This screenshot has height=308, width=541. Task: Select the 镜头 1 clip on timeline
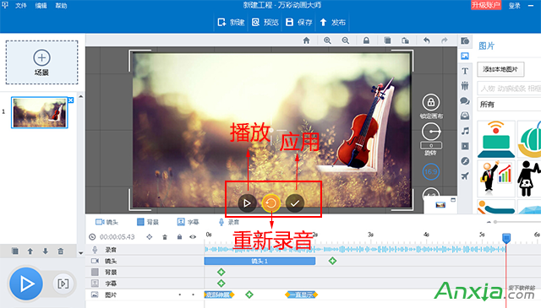coord(260,261)
